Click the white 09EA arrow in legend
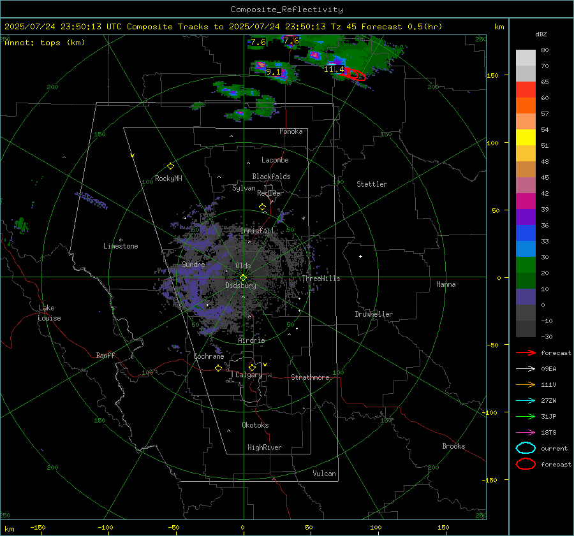The height and width of the screenshot is (536, 574). [526, 369]
